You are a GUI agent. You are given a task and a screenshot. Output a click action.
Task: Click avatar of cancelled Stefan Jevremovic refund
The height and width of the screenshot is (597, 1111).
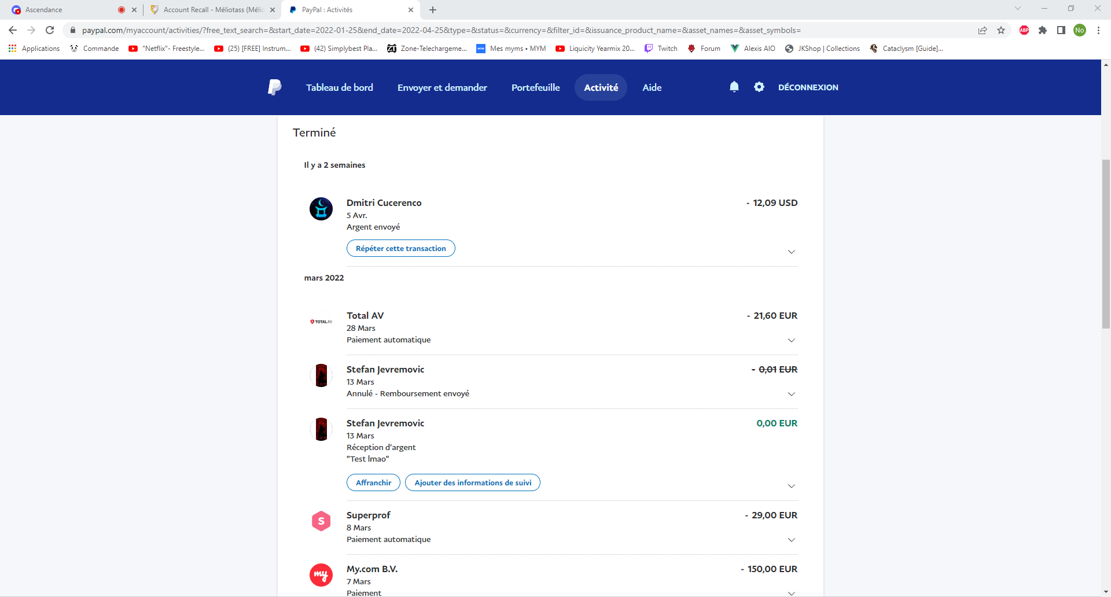(x=321, y=375)
